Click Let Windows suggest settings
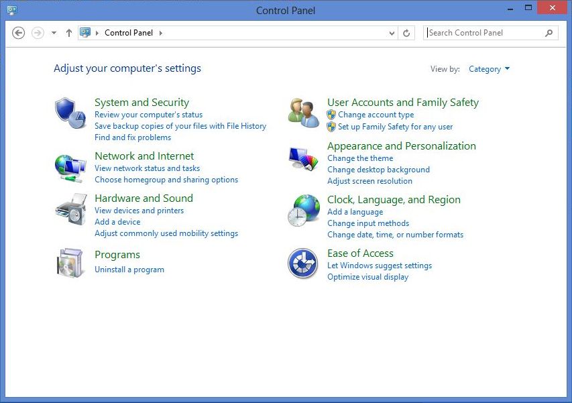 [380, 266]
